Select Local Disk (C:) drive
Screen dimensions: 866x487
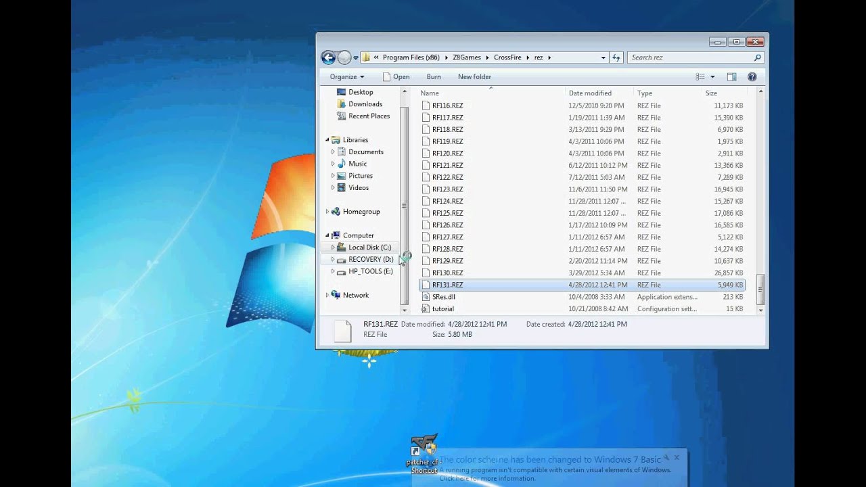coord(369,248)
